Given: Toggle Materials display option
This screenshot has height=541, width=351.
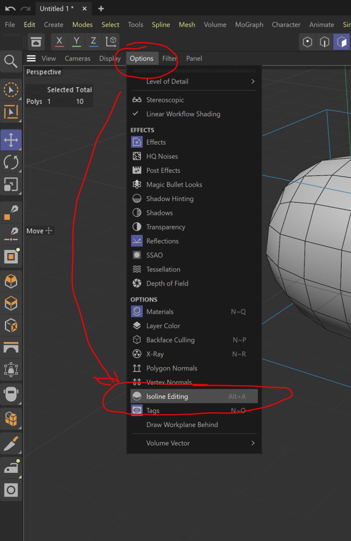Looking at the screenshot, I should tap(194, 311).
